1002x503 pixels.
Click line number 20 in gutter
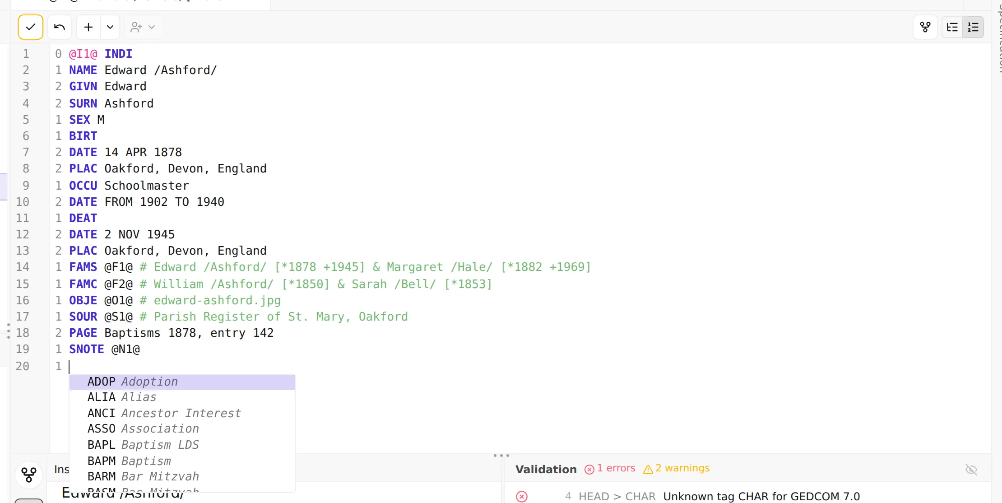point(23,367)
